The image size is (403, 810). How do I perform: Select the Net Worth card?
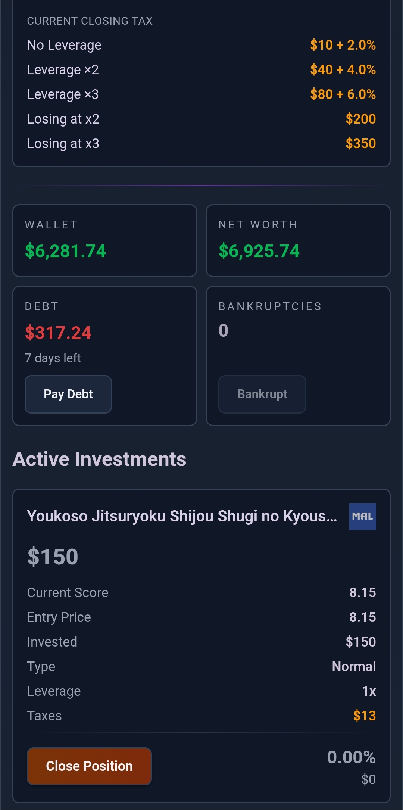[x=298, y=240]
